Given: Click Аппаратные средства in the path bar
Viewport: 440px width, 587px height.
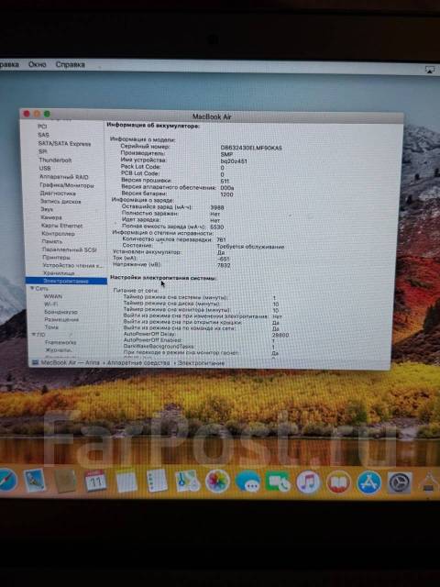Looking at the screenshot, I should pyautogui.click(x=138, y=363).
